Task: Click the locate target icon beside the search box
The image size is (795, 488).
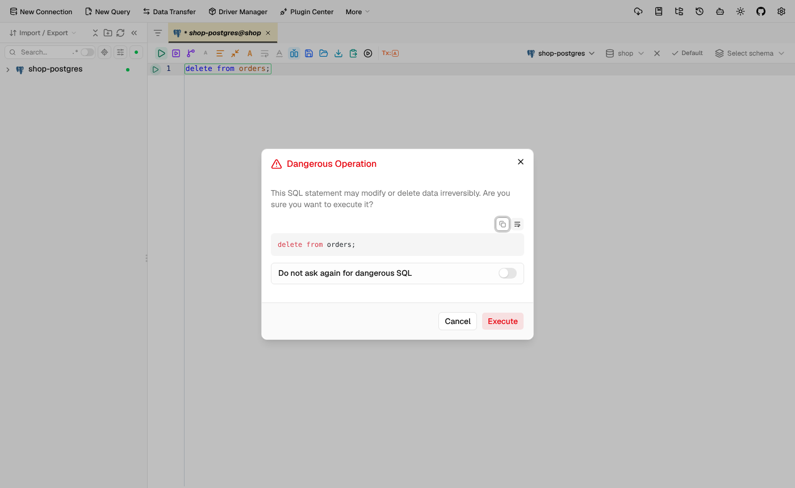Action: (104, 52)
